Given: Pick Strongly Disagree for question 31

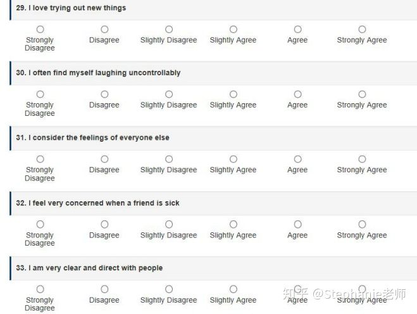Looking at the screenshot, I should [x=40, y=159].
